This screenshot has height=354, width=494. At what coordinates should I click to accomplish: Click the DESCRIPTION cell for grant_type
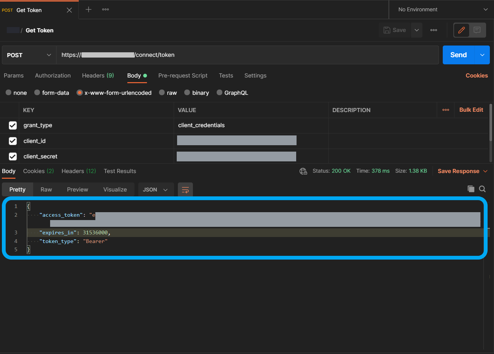(x=382, y=125)
